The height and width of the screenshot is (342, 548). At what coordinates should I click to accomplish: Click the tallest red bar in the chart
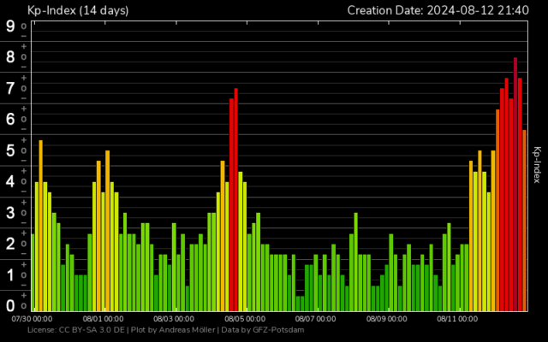tap(515, 184)
